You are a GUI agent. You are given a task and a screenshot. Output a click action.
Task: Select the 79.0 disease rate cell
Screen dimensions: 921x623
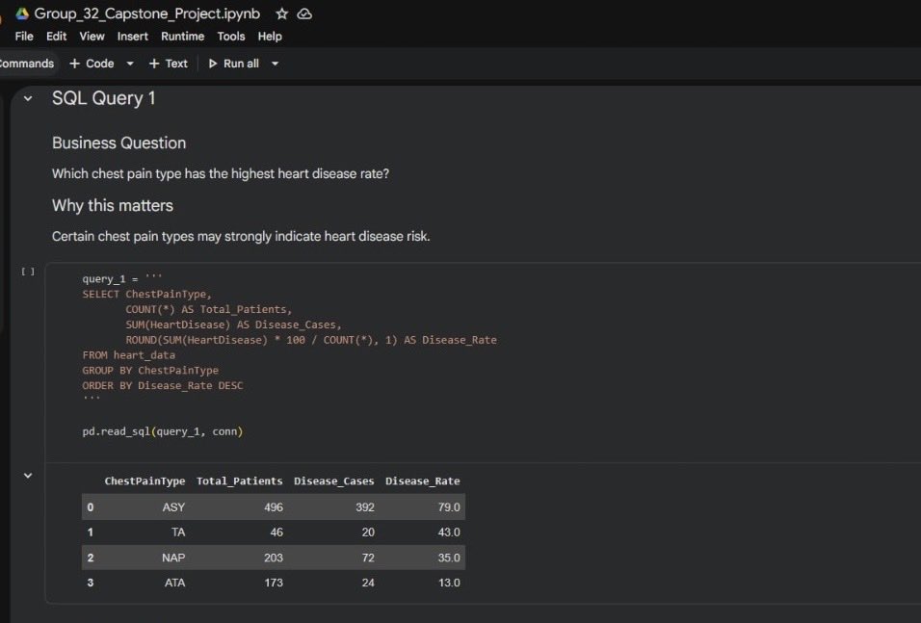pyautogui.click(x=449, y=506)
